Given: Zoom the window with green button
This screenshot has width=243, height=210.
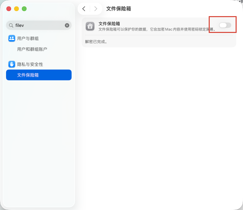Looking at the screenshot, I should click(24, 9).
